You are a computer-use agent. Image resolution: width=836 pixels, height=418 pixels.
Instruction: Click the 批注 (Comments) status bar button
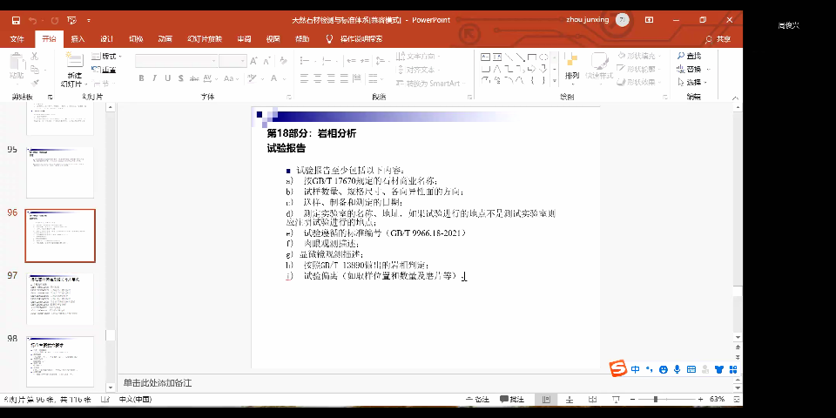click(x=512, y=400)
